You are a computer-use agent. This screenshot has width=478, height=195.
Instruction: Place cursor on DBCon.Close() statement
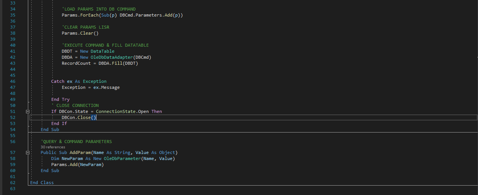click(x=79, y=117)
